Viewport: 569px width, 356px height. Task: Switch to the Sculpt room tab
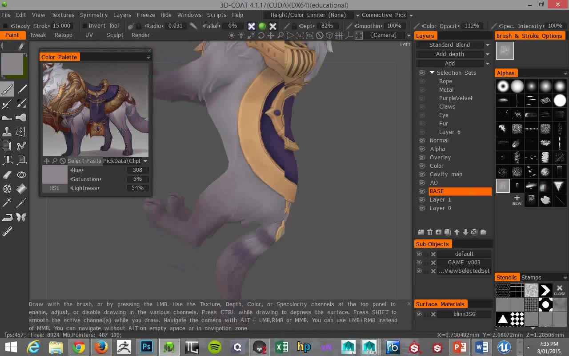point(115,35)
